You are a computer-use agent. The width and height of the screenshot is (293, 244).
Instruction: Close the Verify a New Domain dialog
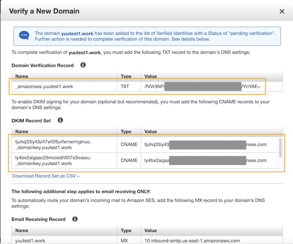(x=282, y=11)
